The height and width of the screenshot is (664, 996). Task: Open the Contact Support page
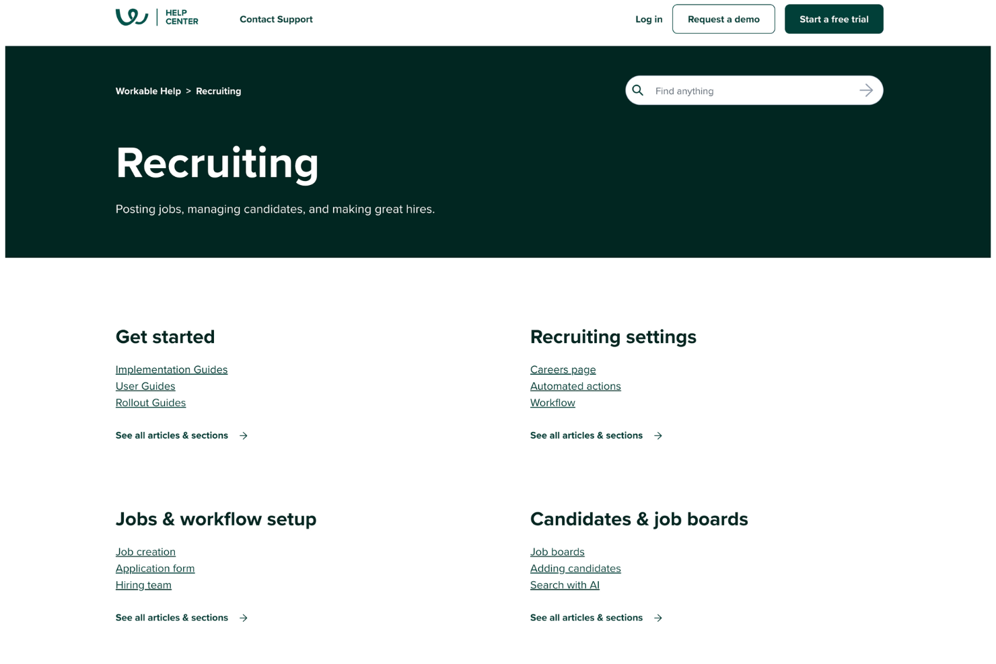pos(276,19)
